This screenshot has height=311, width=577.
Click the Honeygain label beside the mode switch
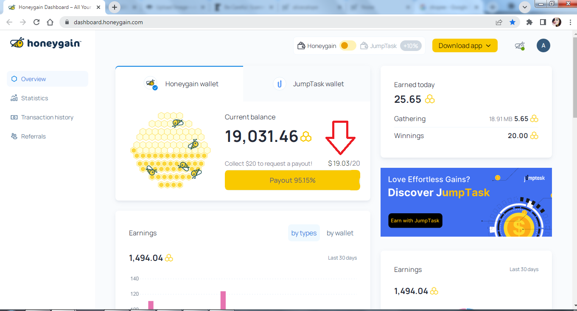322,46
